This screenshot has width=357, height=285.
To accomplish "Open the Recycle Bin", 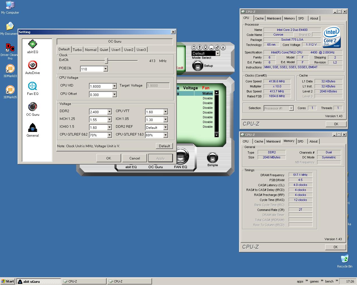I will (345, 261).
